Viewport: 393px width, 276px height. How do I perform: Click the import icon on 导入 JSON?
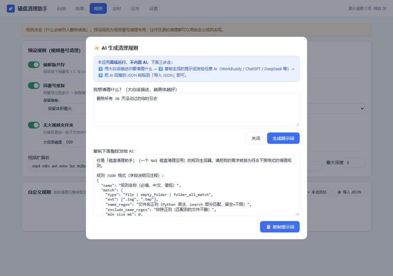pyautogui.click(x=339, y=192)
